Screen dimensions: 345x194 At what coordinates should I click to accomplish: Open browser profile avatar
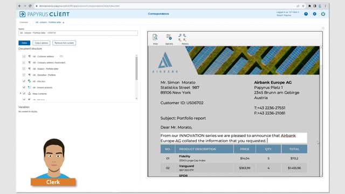(x=320, y=6)
